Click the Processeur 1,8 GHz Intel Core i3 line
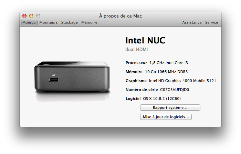The height and width of the screenshot is (154, 241). (x=157, y=63)
